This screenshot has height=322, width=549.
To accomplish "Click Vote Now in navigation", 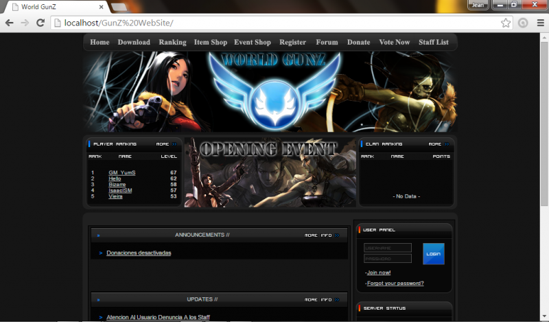I will click(394, 42).
